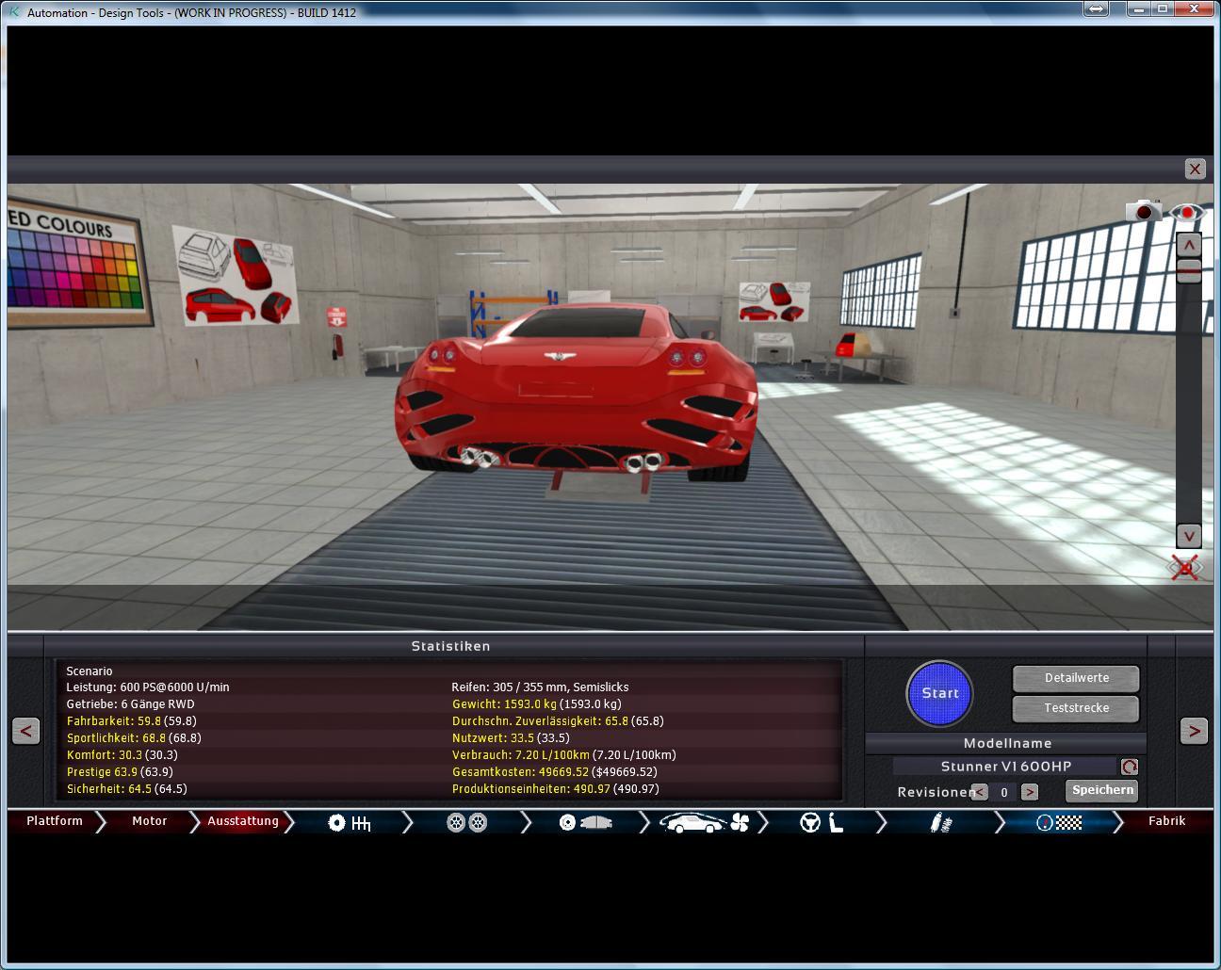Open the aerodynamics car and fan section
This screenshot has height=970, width=1221.
[703, 823]
